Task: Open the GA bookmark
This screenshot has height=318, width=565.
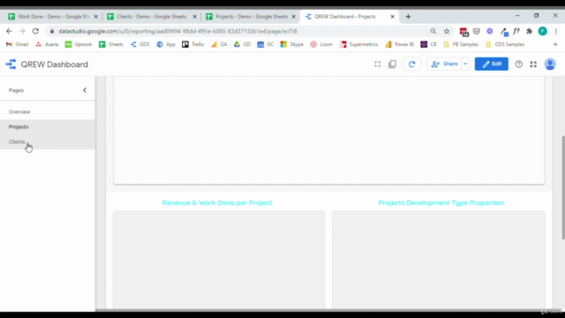Action: coord(219,44)
